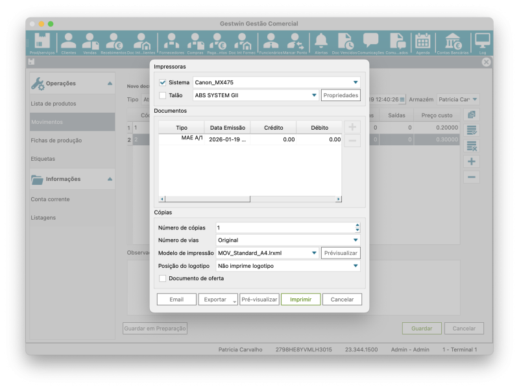Click the Comunicações speech bubble icon
The image size is (519, 389).
click(x=370, y=43)
